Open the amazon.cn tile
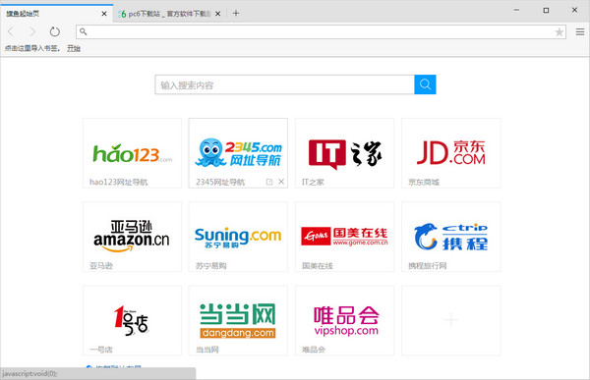This screenshot has height=380, width=590. coord(132,237)
